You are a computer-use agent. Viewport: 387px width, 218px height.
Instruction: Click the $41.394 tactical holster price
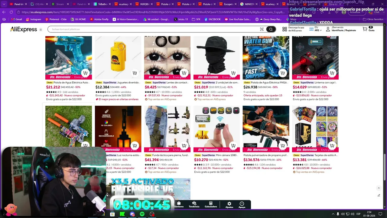coord(152,160)
